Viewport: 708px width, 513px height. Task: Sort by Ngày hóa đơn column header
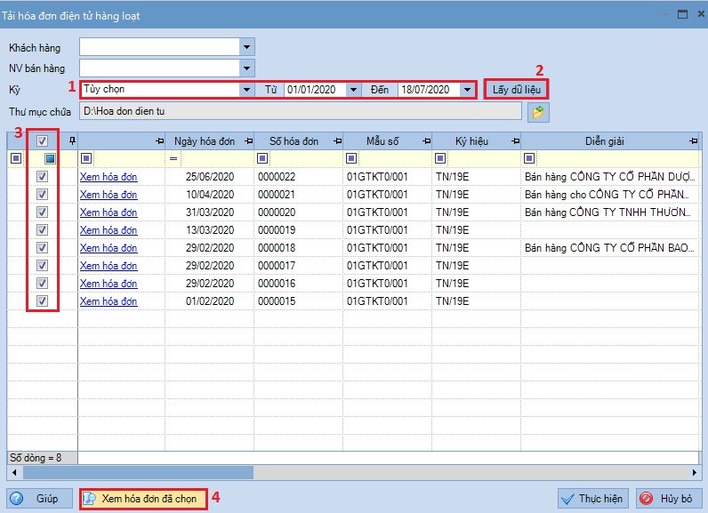(x=205, y=141)
